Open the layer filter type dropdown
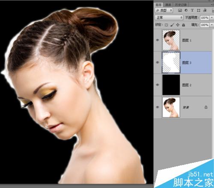The image size is (214, 188). 164,10
